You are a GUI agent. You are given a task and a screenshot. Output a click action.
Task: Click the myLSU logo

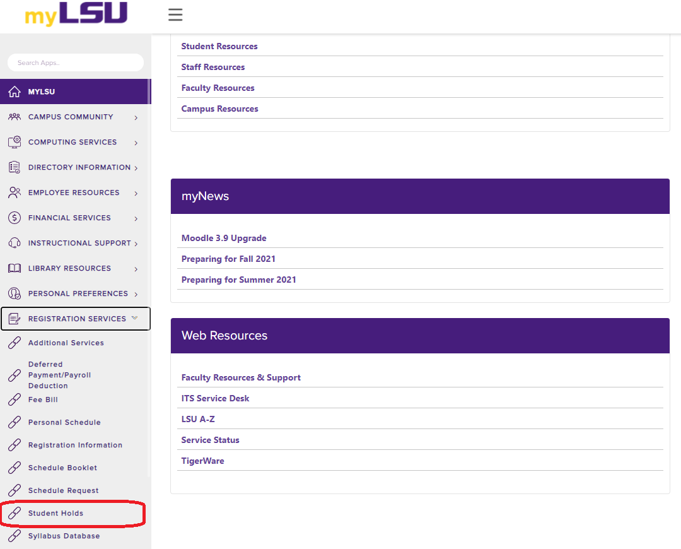tap(76, 14)
